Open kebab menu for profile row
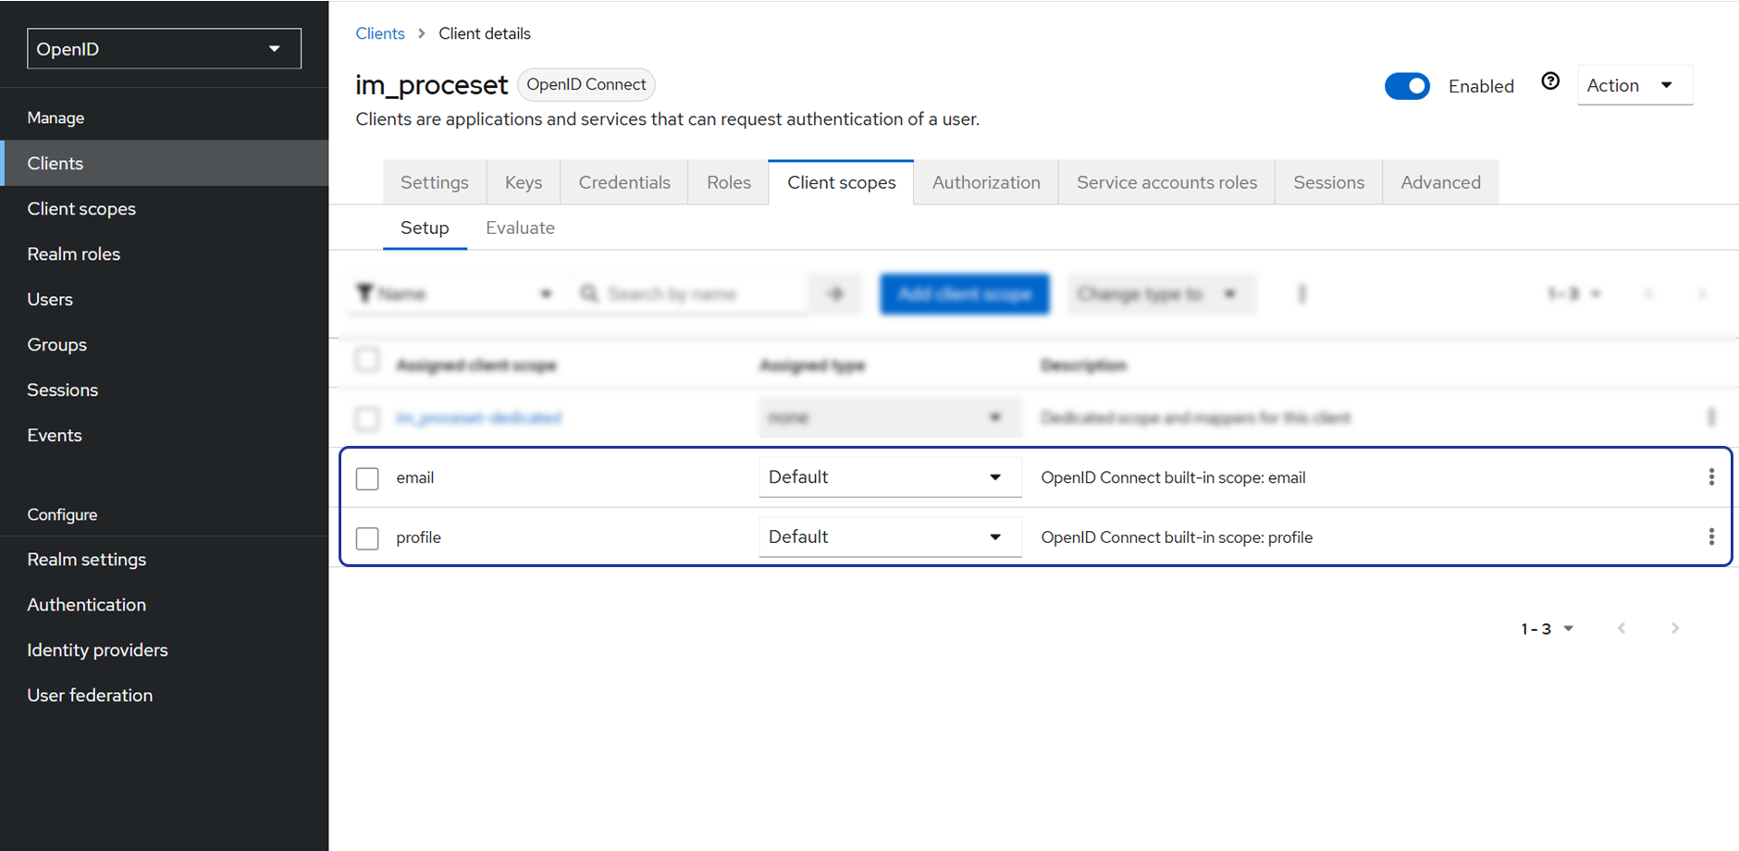Viewport: 1739px width, 851px height. pos(1711,536)
